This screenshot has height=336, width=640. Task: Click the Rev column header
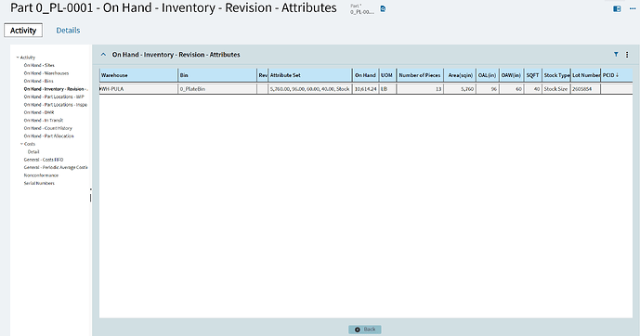(263, 75)
